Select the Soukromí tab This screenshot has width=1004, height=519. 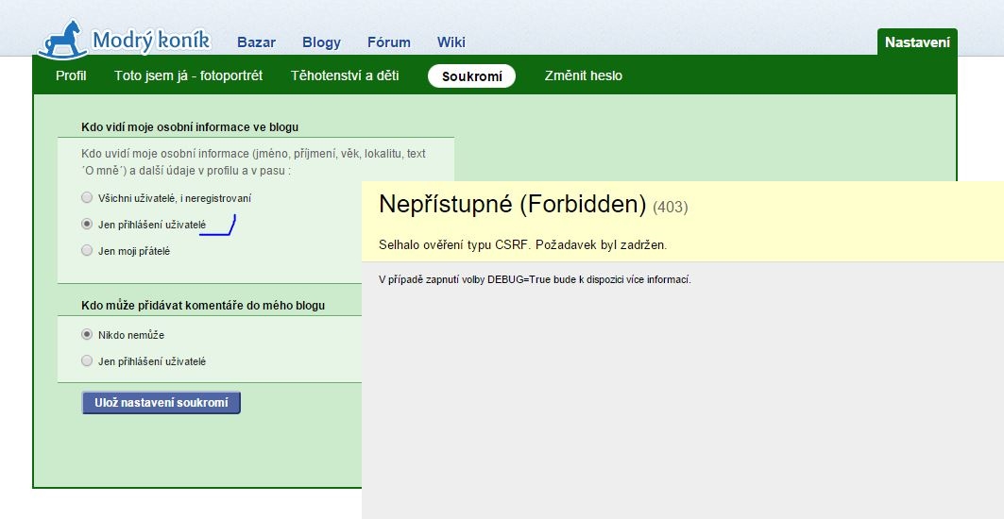(x=471, y=76)
